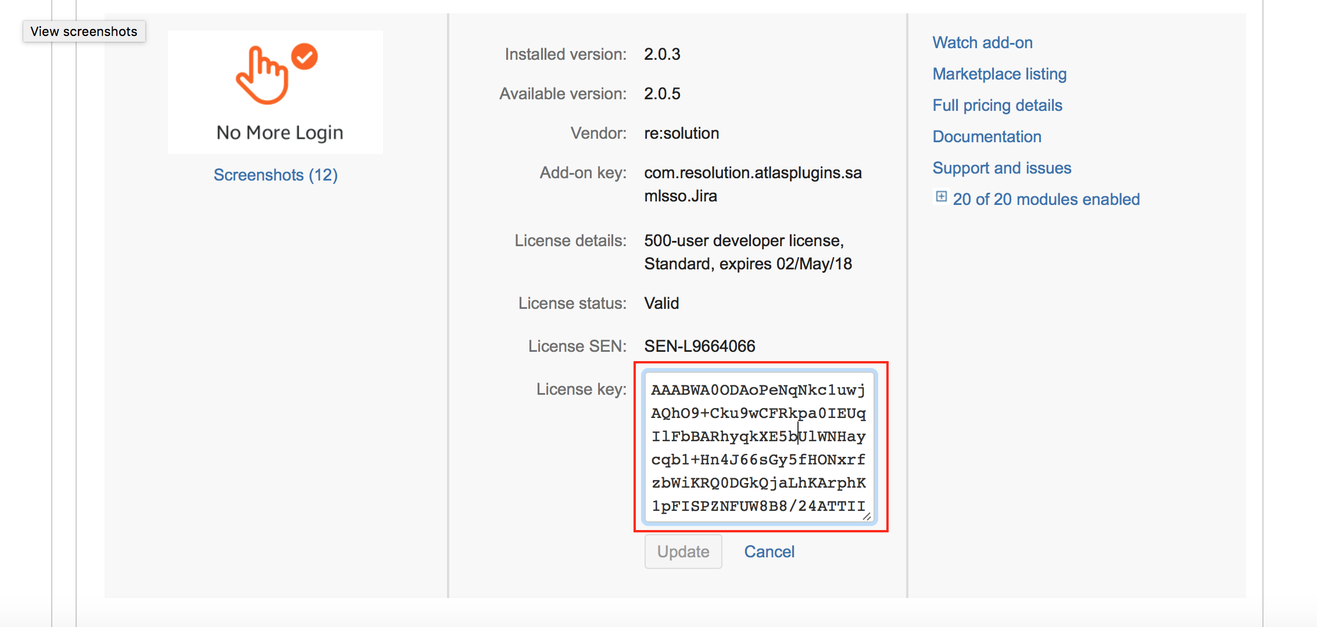Click the orange hand pointer logo icon
Viewport: 1317px width, 627px height.
(x=262, y=77)
